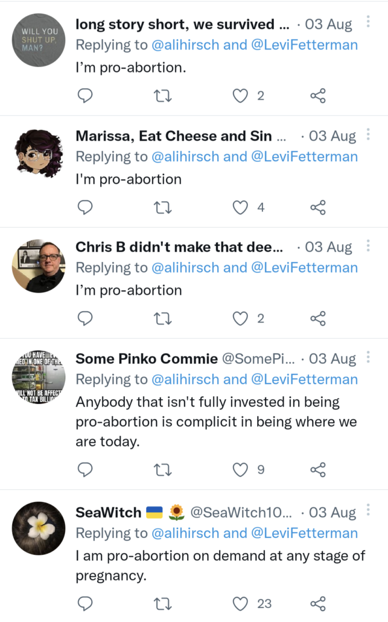Open more options for SeaWitch's tweet

pos(368,511)
